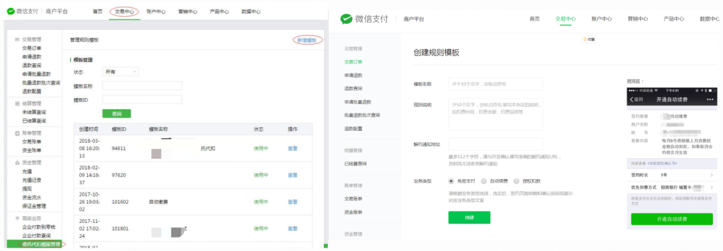The width and height of the screenshot is (723, 251).
Task: Click the 规则说明 text area
Action: [x=495, y=114]
